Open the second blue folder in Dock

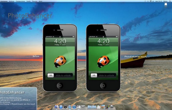[94, 107]
